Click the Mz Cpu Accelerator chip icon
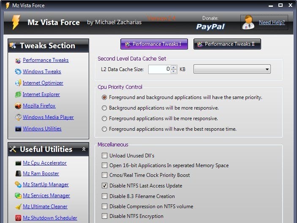297x223 pixels. pyautogui.click(x=18, y=163)
